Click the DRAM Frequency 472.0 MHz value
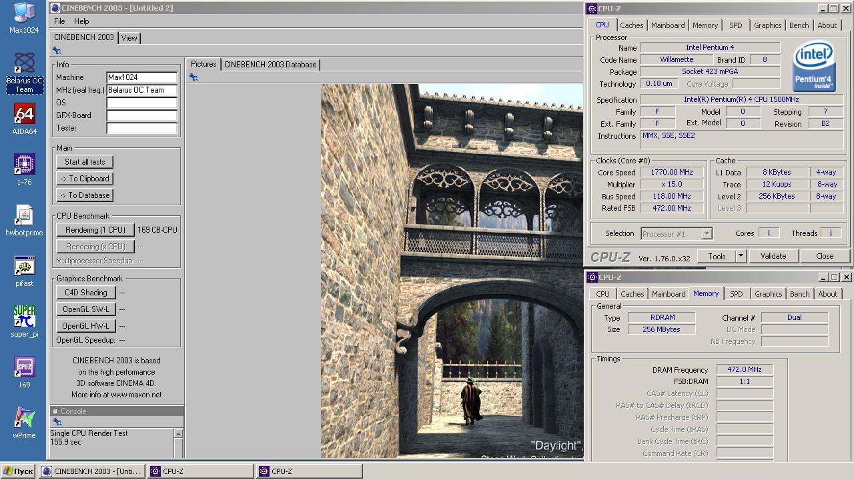Viewport: 854px width, 480px height. tap(745, 369)
